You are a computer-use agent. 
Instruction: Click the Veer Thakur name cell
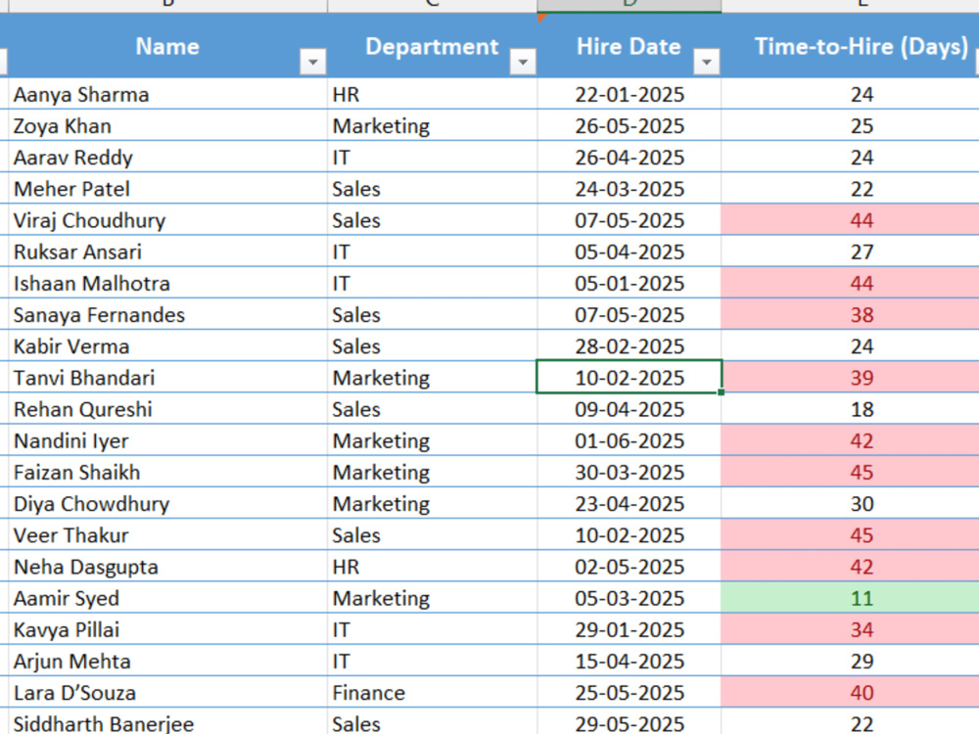tap(167, 535)
